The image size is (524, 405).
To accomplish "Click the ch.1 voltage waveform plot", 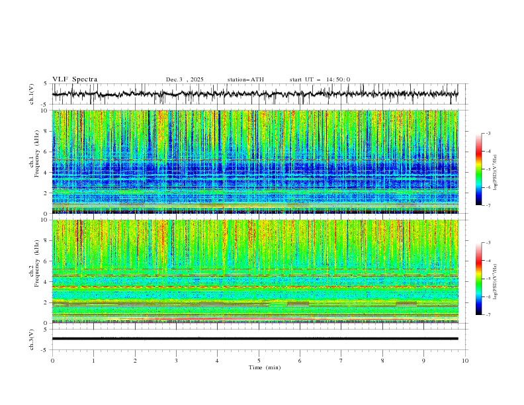I will pyautogui.click(x=258, y=95).
